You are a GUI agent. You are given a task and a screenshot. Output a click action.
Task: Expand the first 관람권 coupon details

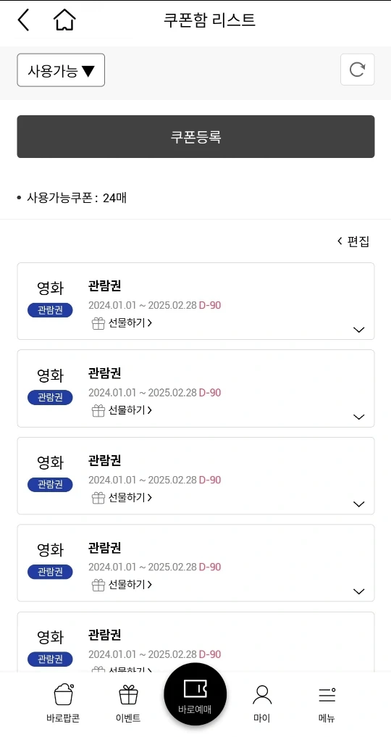pos(358,330)
